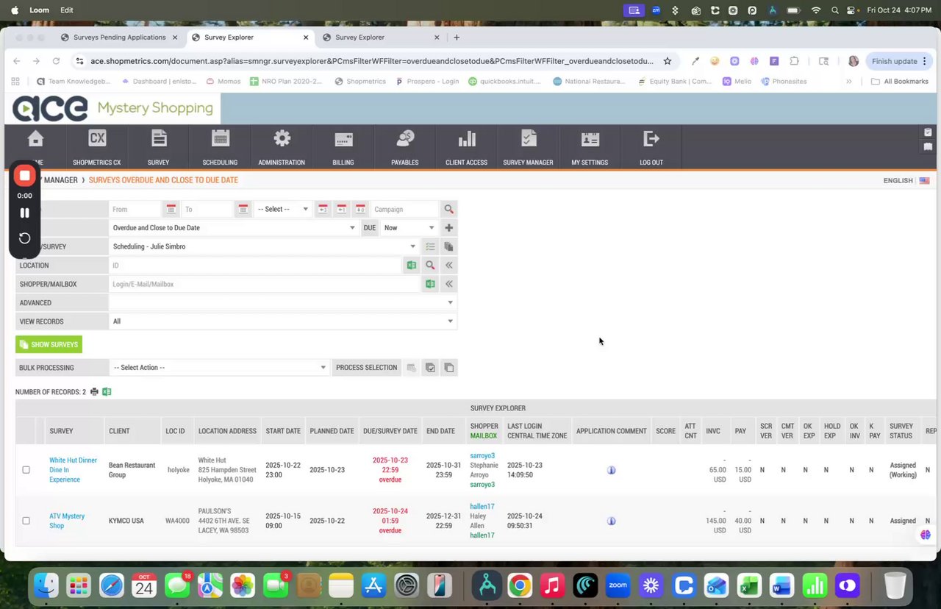Open Safari from the dock
Screen dimensions: 941x609
[112, 585]
